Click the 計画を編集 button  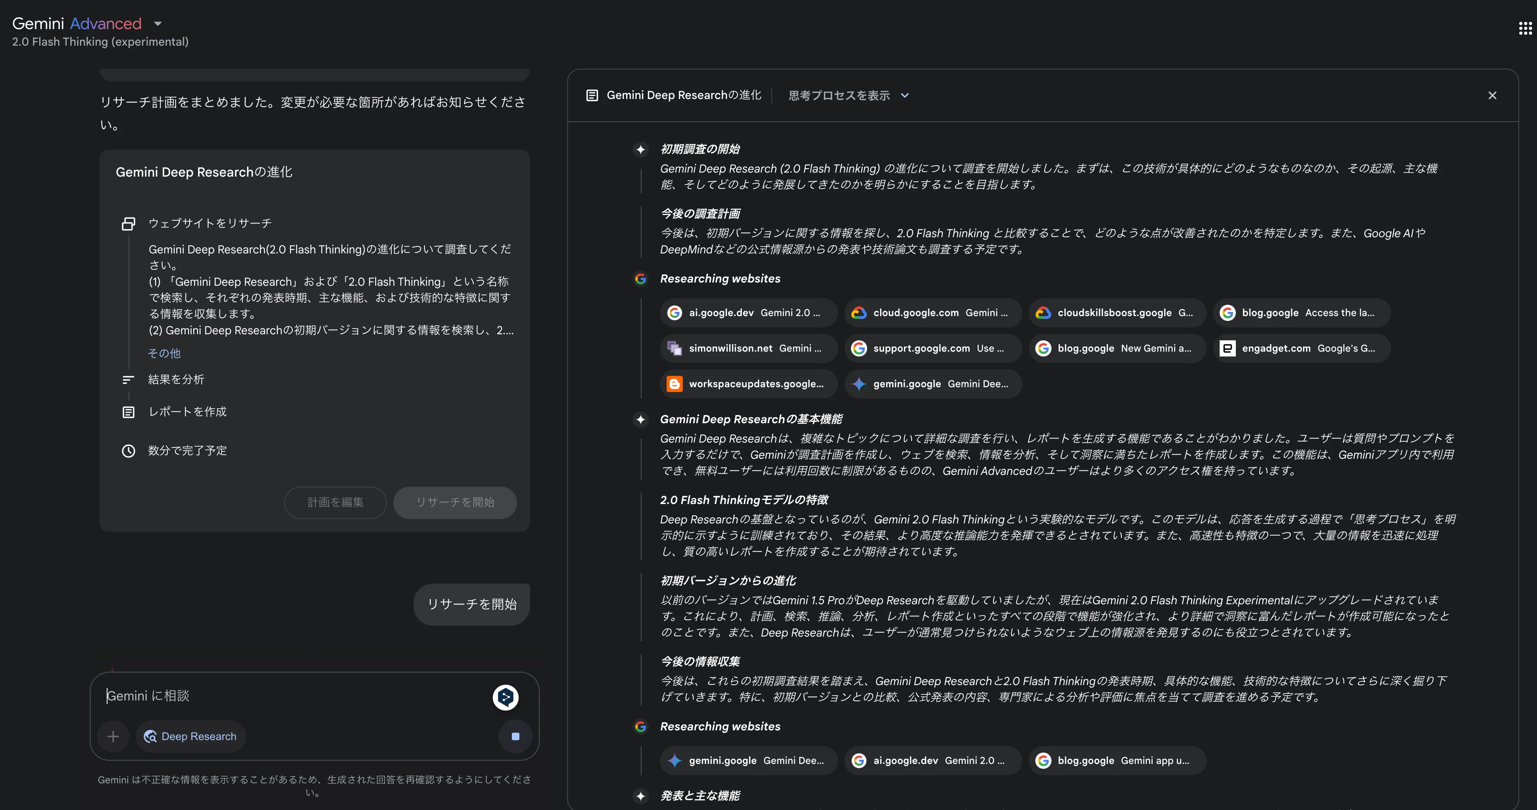[335, 502]
